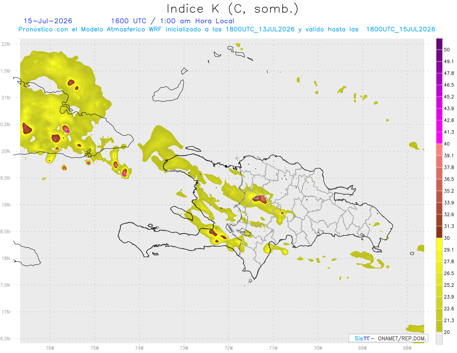
Task: Click the '40' colorbar label
Action: point(447,144)
